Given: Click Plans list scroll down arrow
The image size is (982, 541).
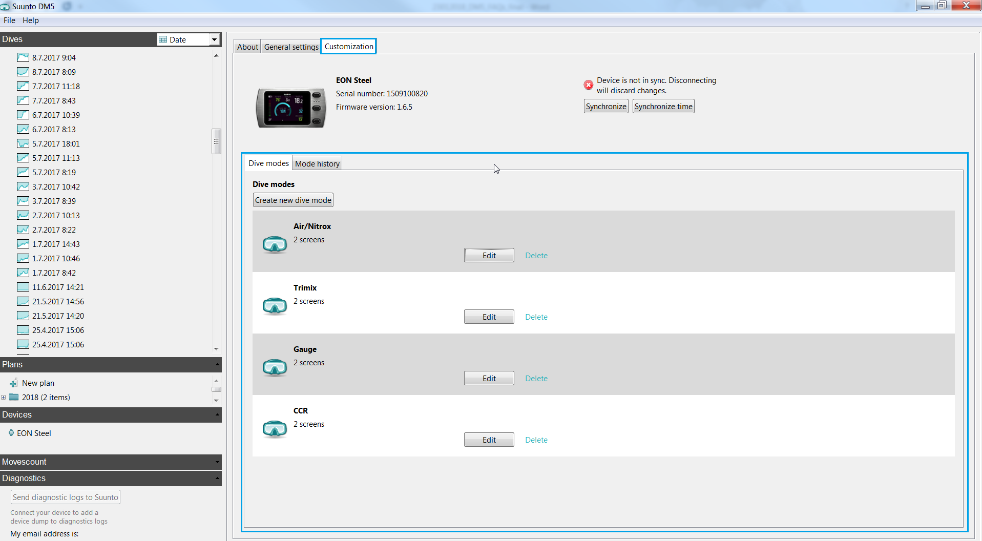Looking at the screenshot, I should click(x=216, y=401).
